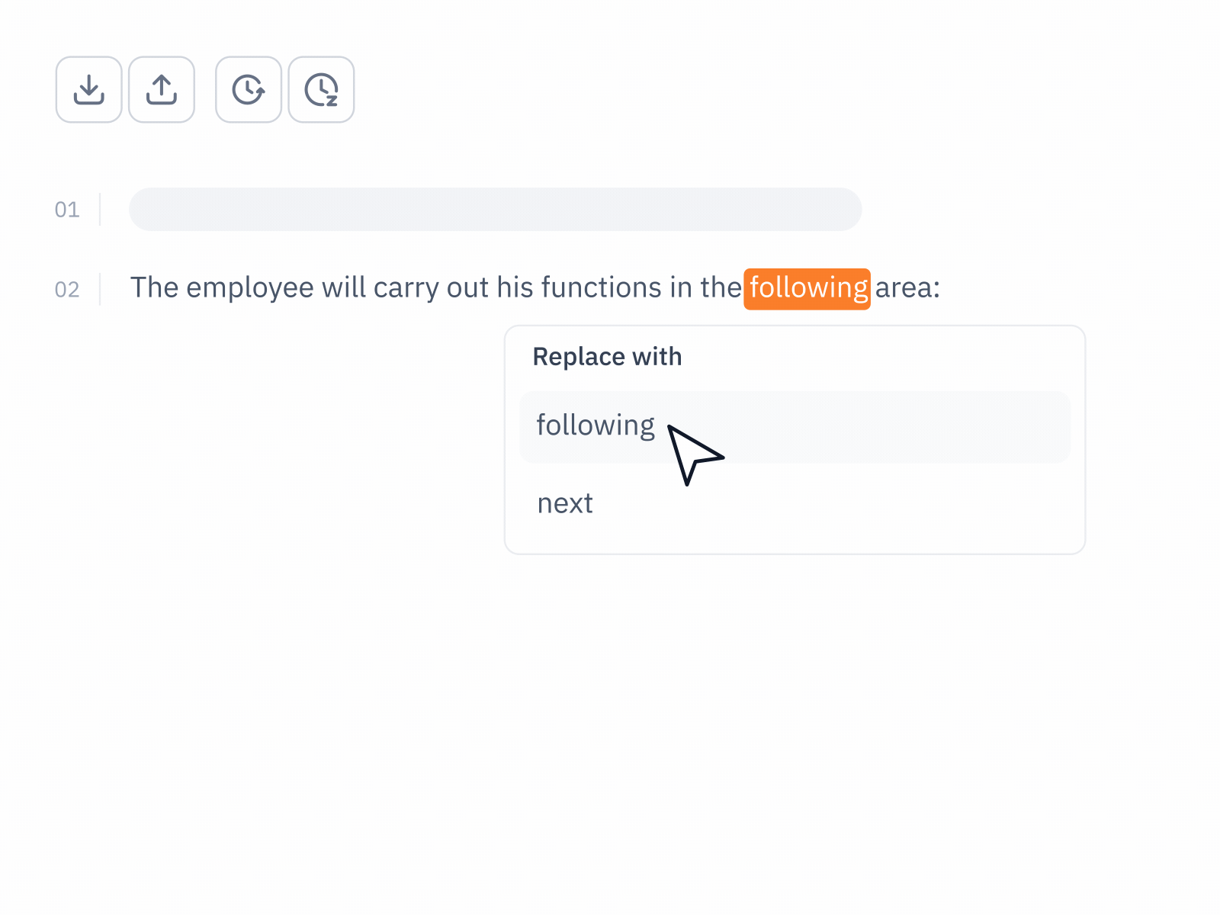The image size is (1220, 915).
Task: Click the word "employee" in line 02
Action: pyautogui.click(x=250, y=288)
